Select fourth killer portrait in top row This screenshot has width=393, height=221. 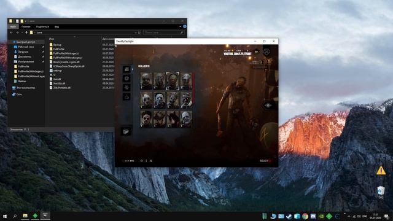186,81
